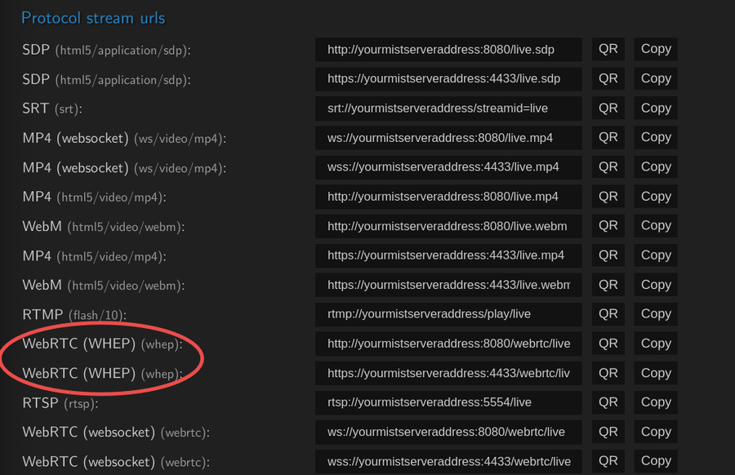Select the http://...8080/live.sdp URL field
The height and width of the screenshot is (475, 735).
(448, 49)
